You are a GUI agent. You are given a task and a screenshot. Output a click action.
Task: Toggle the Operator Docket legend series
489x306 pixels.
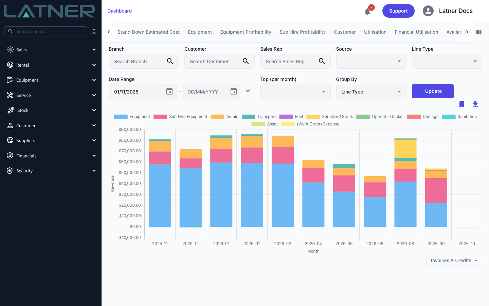(380, 117)
